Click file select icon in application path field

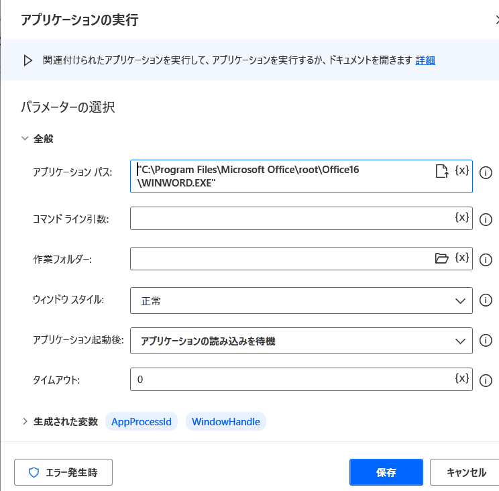pos(442,171)
